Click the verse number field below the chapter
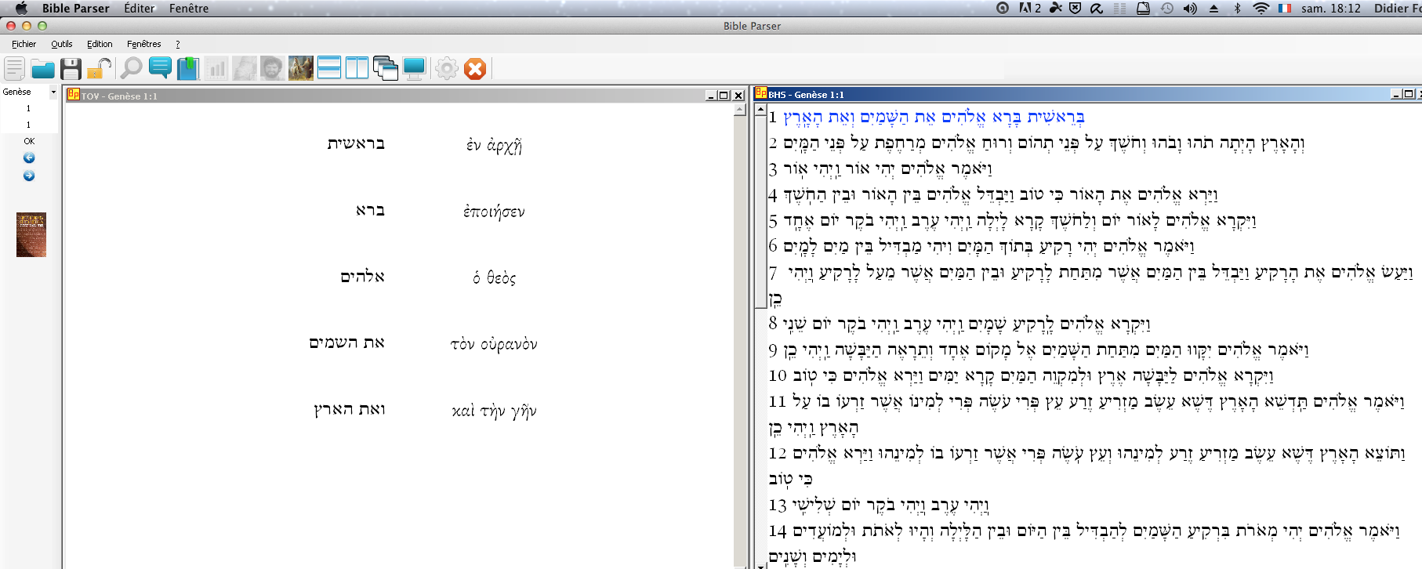This screenshot has width=1422, height=569. point(29,125)
